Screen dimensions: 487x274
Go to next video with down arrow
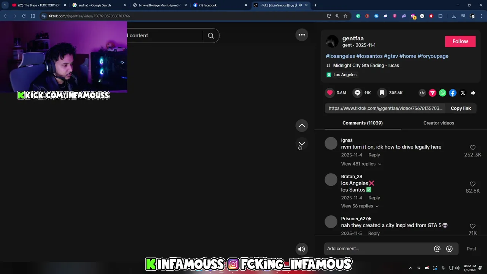302,143
